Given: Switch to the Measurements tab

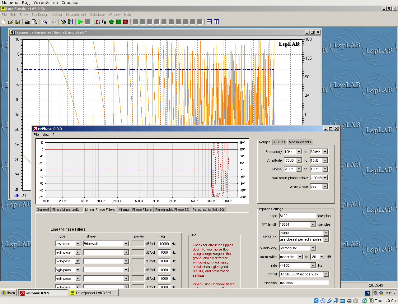Looking at the screenshot, I should 300,142.
